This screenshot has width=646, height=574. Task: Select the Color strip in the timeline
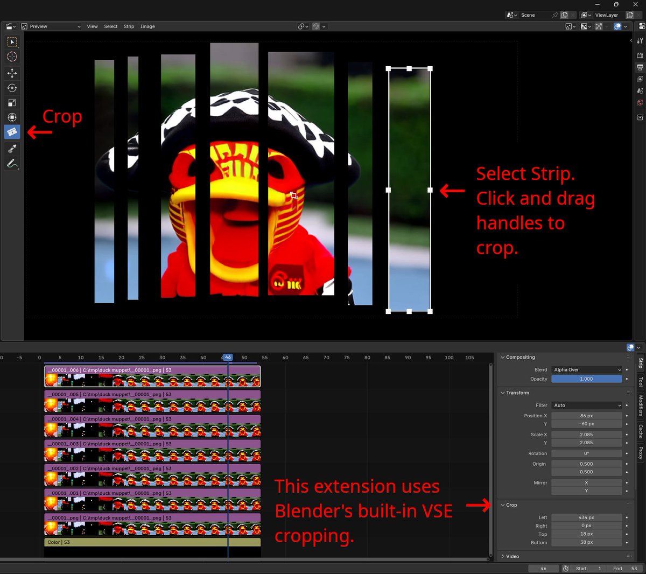click(x=152, y=542)
